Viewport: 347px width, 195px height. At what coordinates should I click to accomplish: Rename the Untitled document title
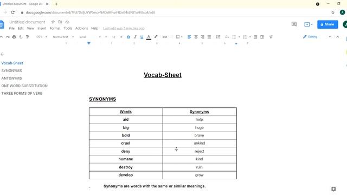[x=27, y=22]
